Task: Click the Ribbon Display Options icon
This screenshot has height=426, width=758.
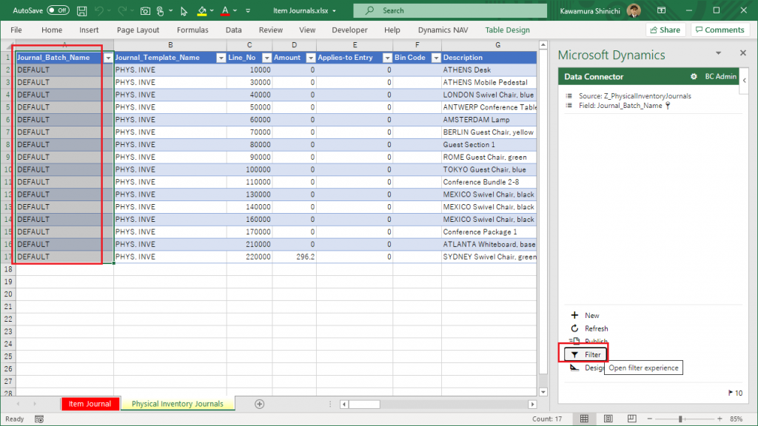Action: tap(661, 10)
